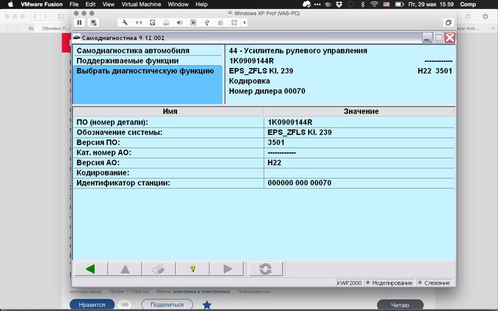Click the Wi-Fi menu bar icon

click(375, 5)
